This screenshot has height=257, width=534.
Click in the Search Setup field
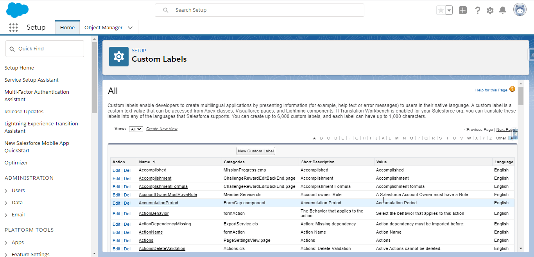(260, 10)
